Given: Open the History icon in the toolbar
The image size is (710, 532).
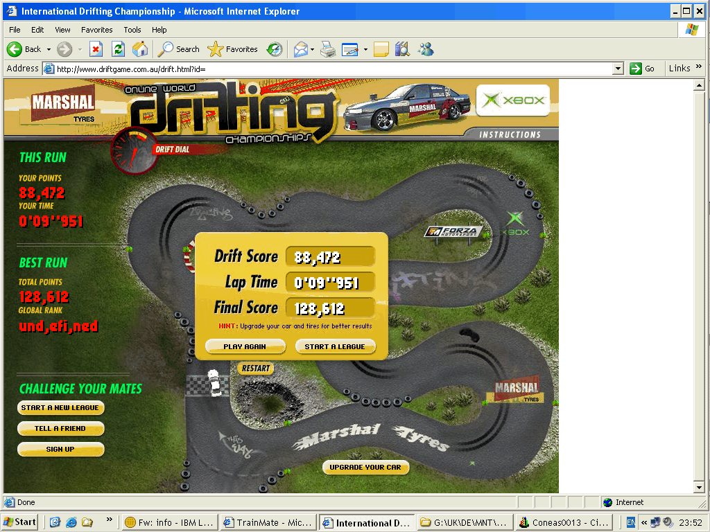Looking at the screenshot, I should point(275,49).
